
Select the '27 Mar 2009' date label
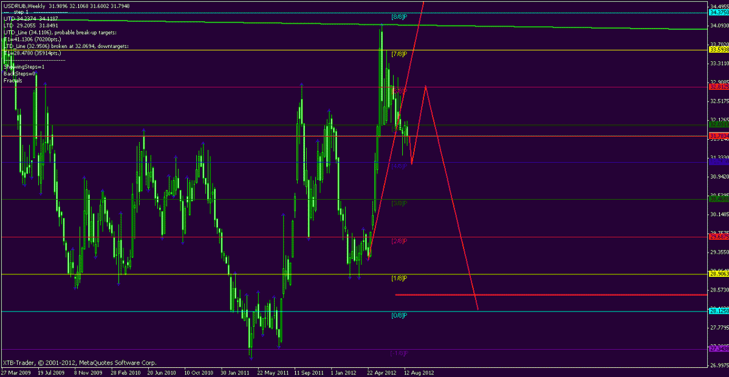[x=16, y=372]
